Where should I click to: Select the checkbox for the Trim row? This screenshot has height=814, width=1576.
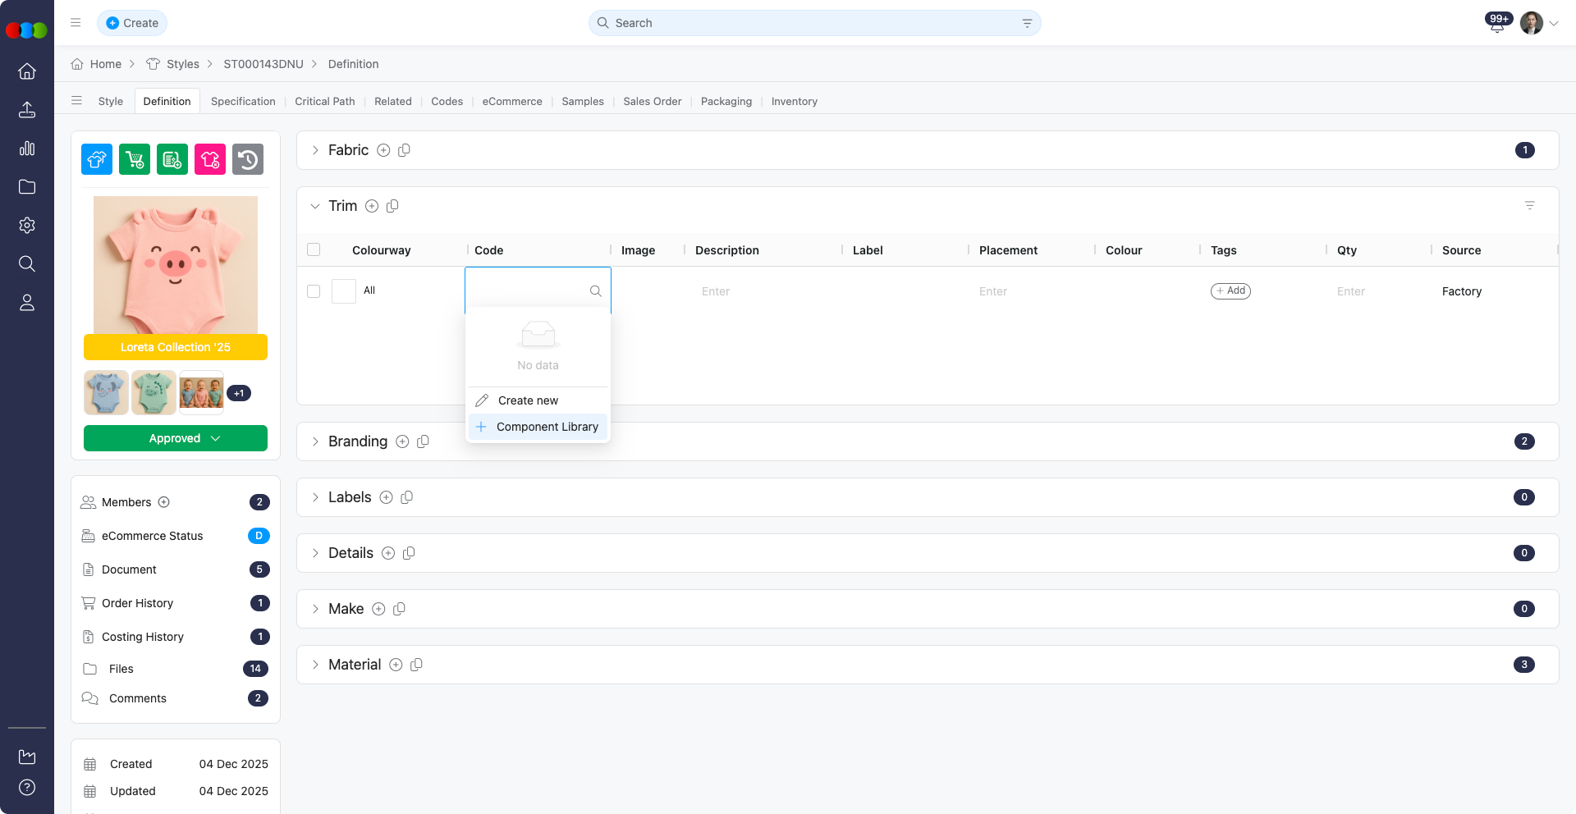pyautogui.click(x=313, y=291)
